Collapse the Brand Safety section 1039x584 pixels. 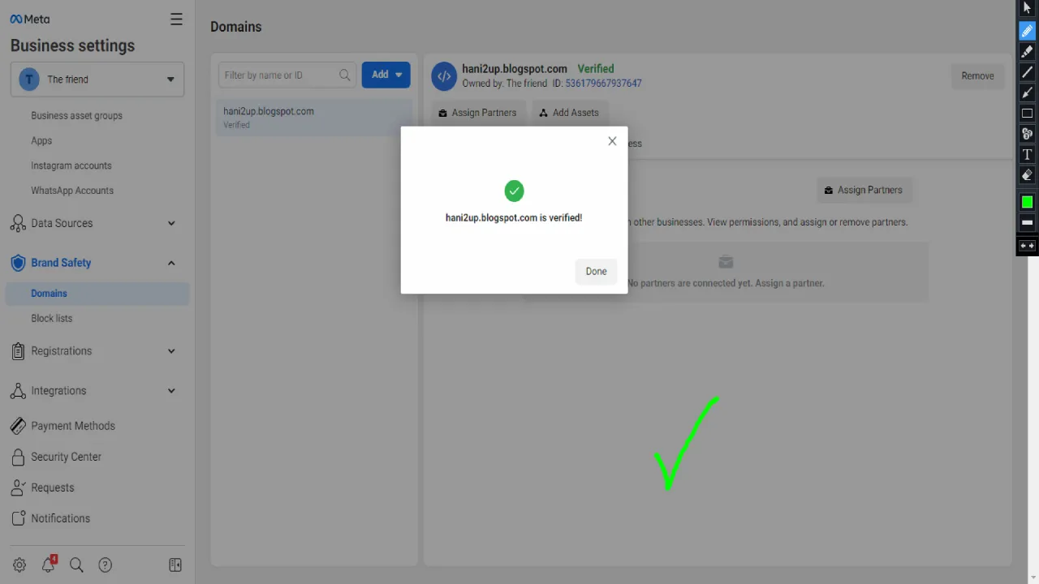click(x=171, y=263)
